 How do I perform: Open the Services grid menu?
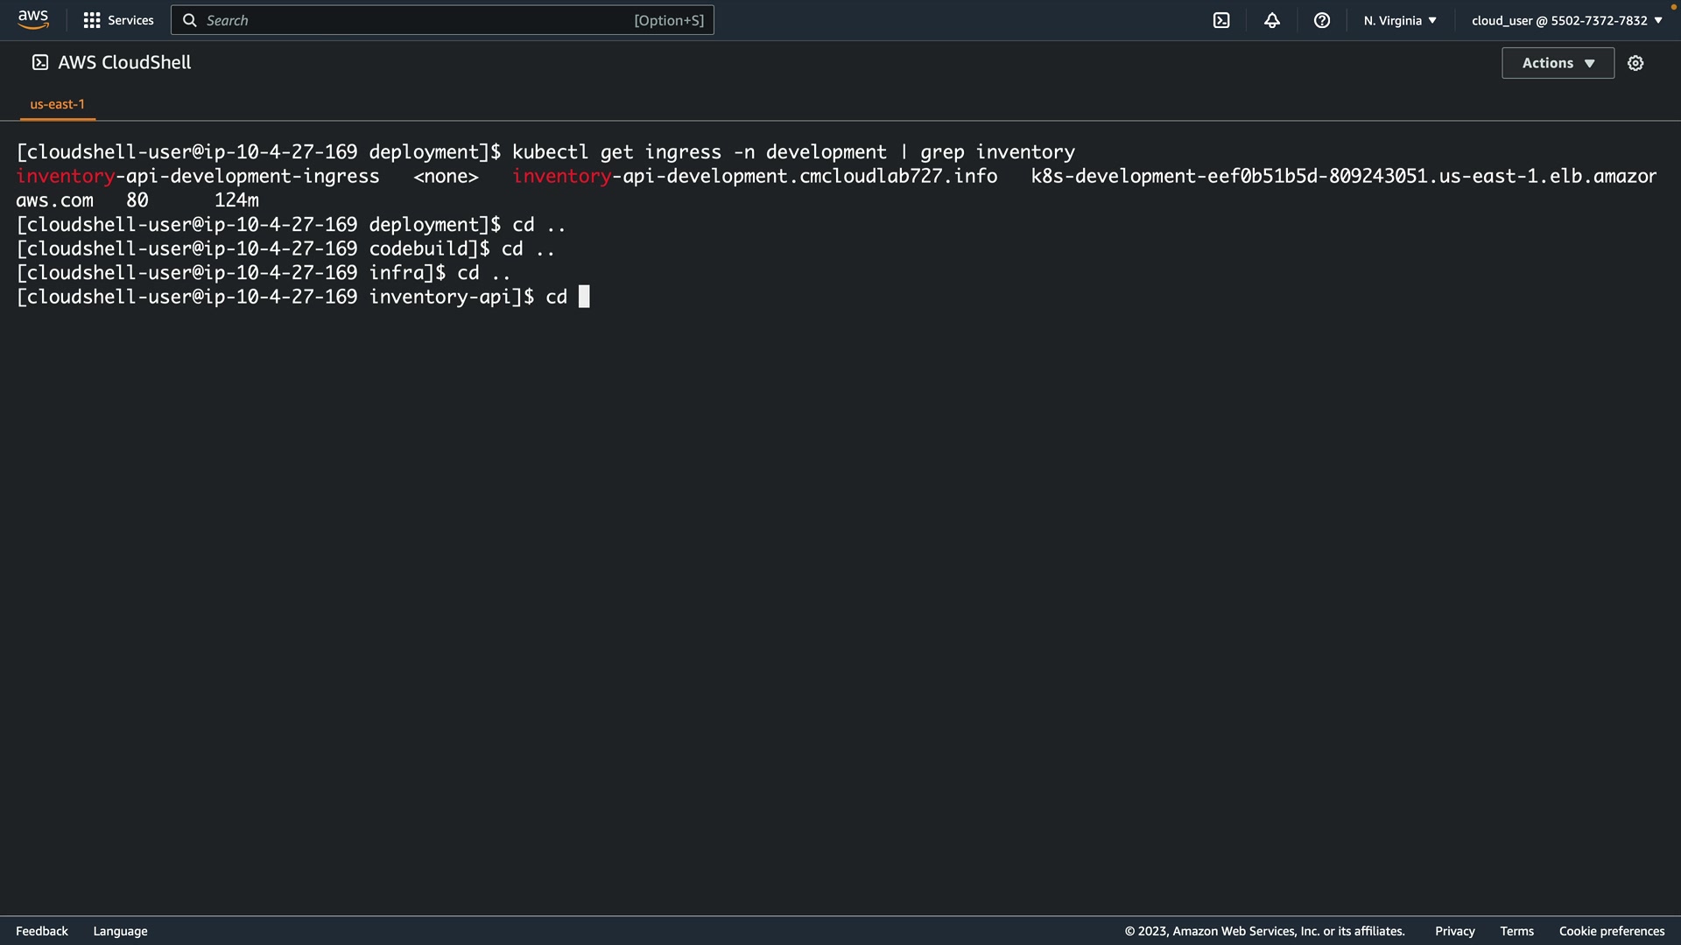(x=92, y=20)
